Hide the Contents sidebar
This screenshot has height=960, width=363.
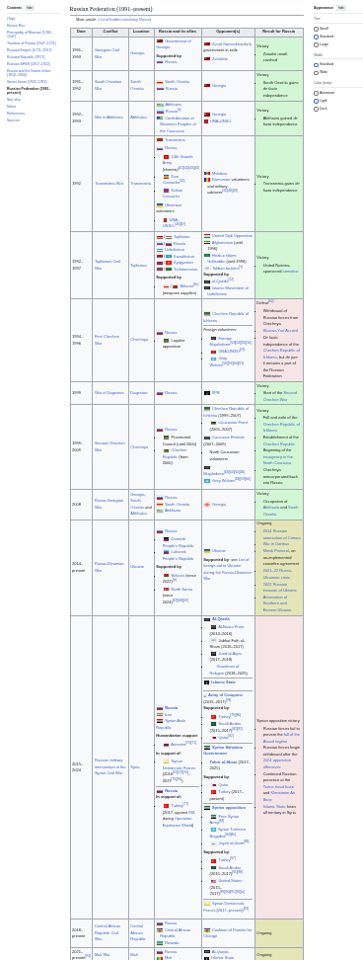point(30,8)
